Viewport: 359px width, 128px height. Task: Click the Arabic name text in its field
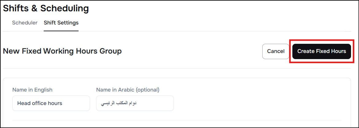click(119, 103)
